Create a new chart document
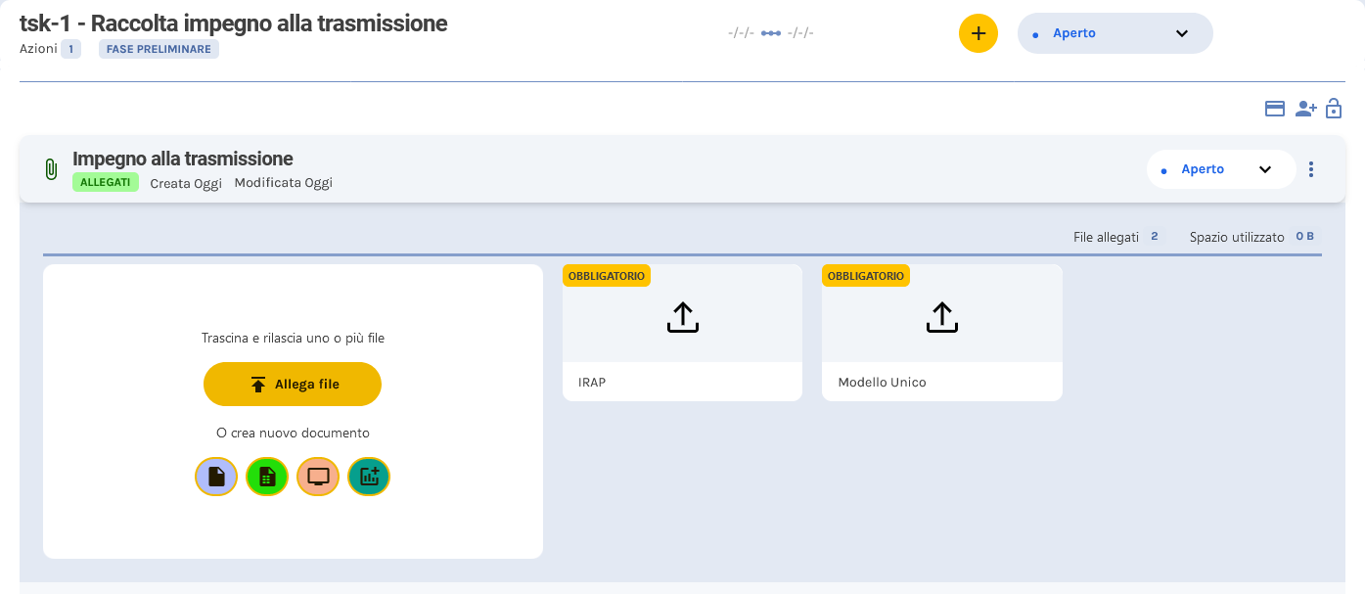This screenshot has height=594, width=1365. (x=369, y=477)
